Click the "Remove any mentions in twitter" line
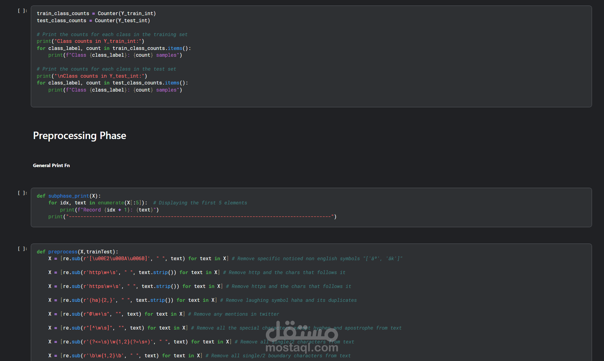 pos(164,314)
